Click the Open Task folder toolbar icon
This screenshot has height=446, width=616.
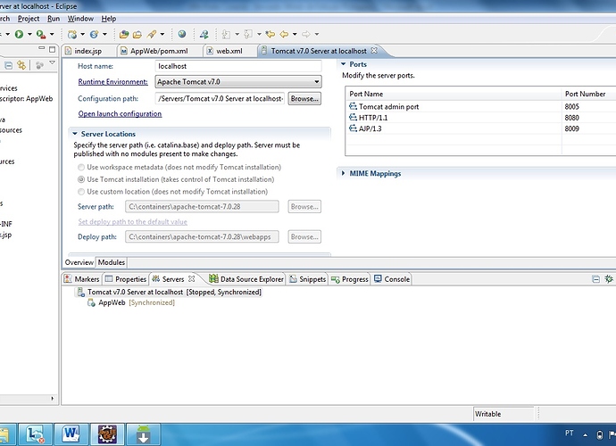[x=137, y=34]
